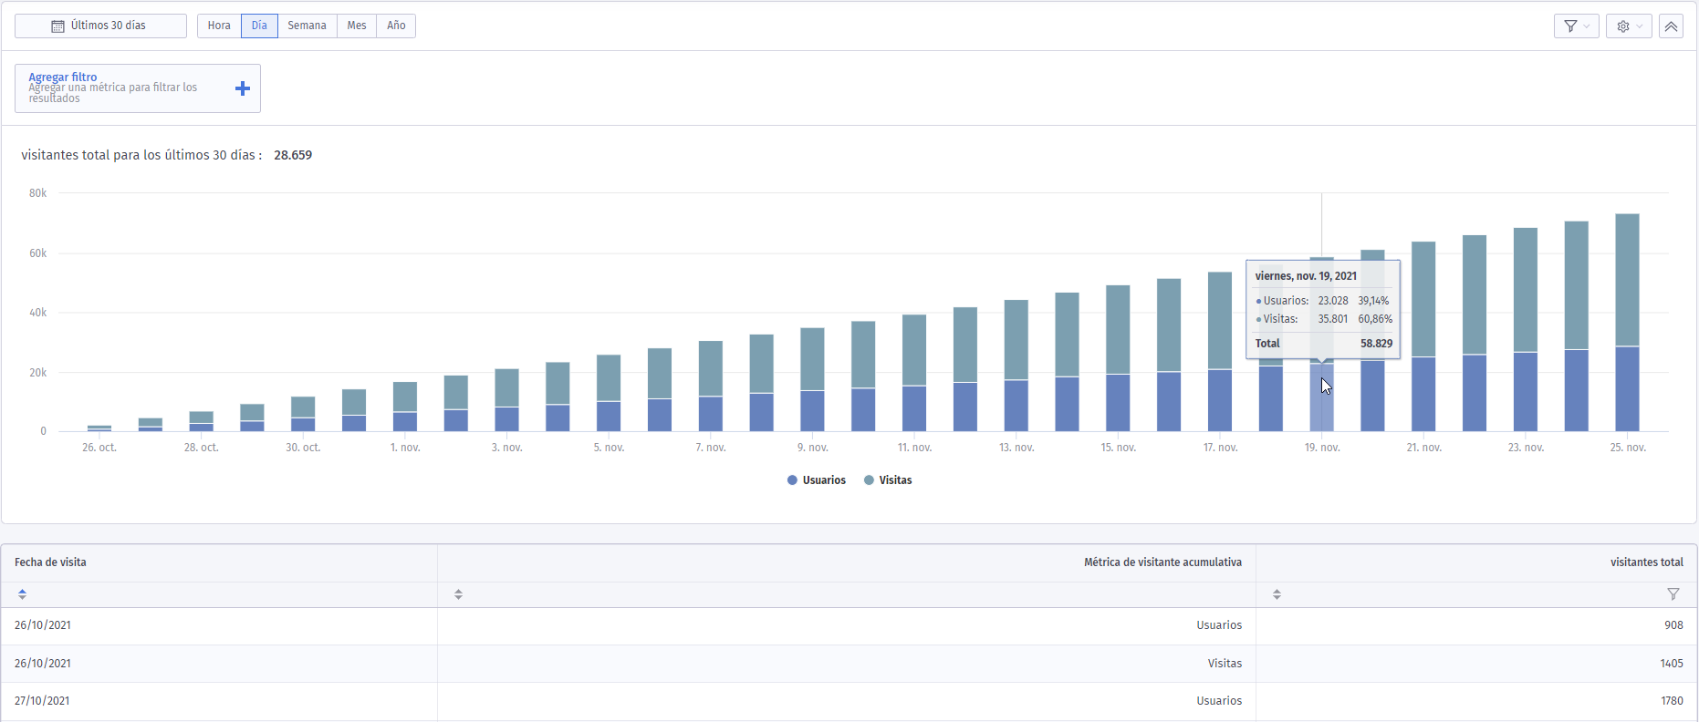This screenshot has height=722, width=1699.
Task: Click the 9. nov. x-axis label
Action: [x=812, y=448]
